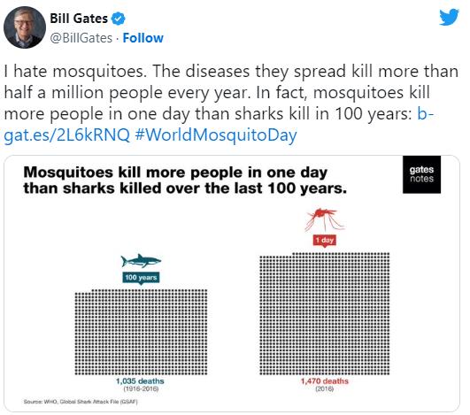Follow Bill Gates' account
The width and height of the screenshot is (470, 415).
[143, 38]
